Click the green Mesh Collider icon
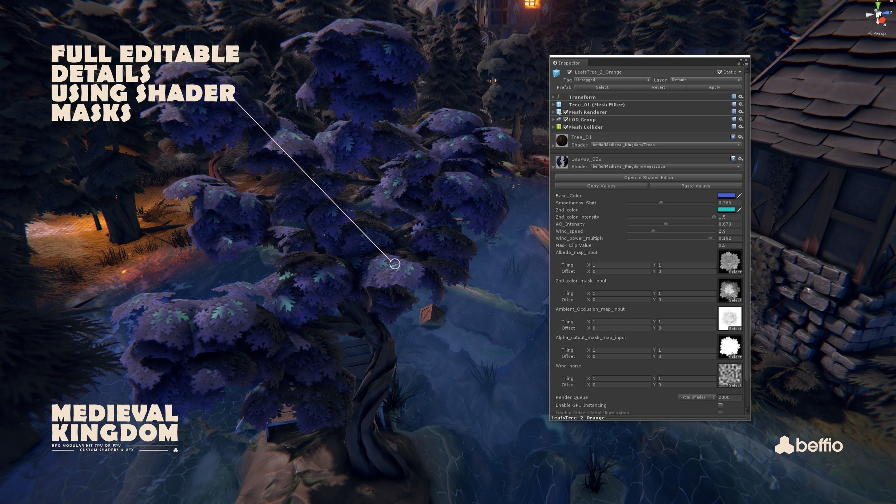This screenshot has width=896, height=504. [559, 127]
